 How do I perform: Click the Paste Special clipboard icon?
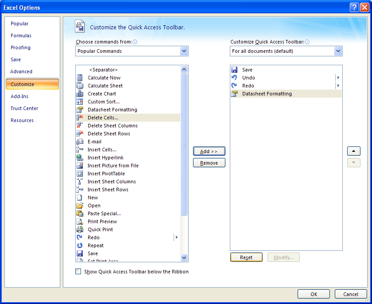[x=80, y=213]
